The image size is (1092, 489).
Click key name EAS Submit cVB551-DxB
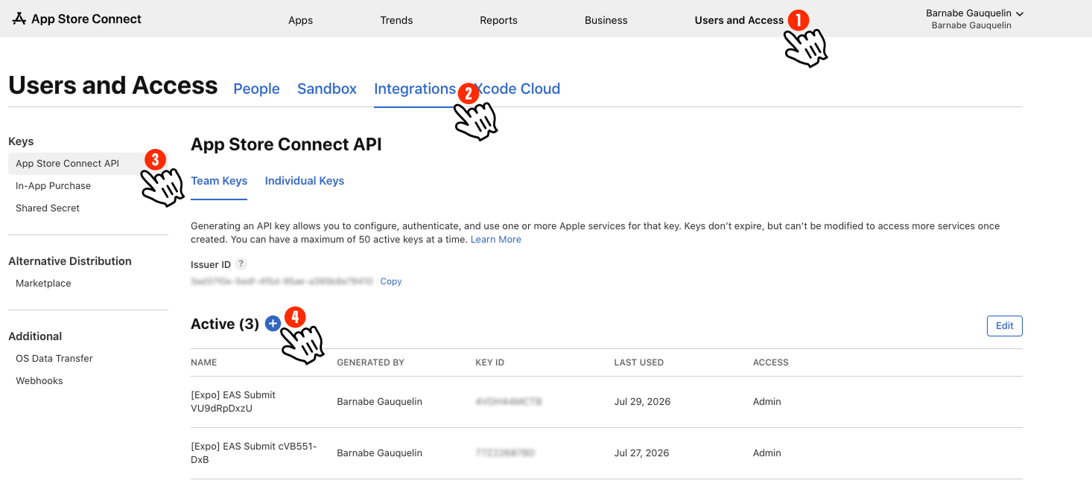[x=254, y=453]
